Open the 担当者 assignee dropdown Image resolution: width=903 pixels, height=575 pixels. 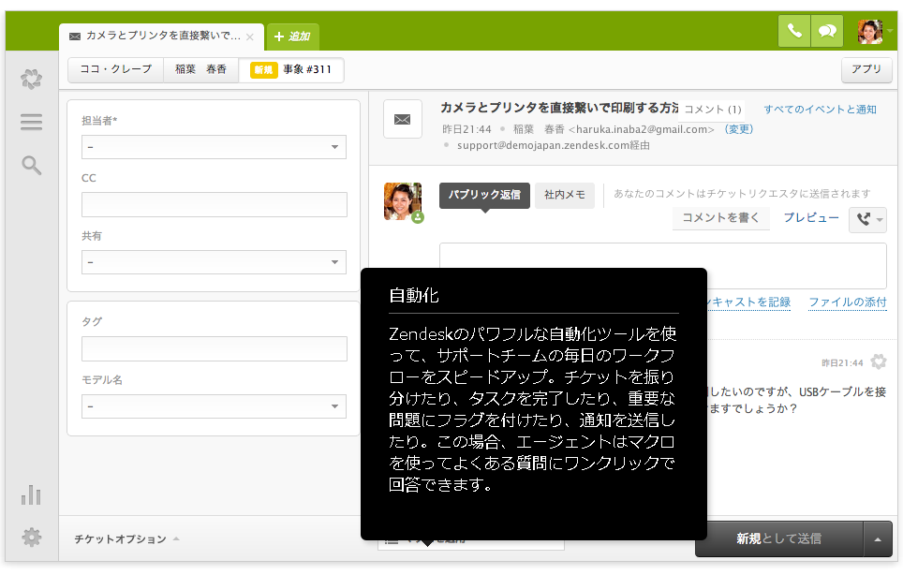point(214,147)
